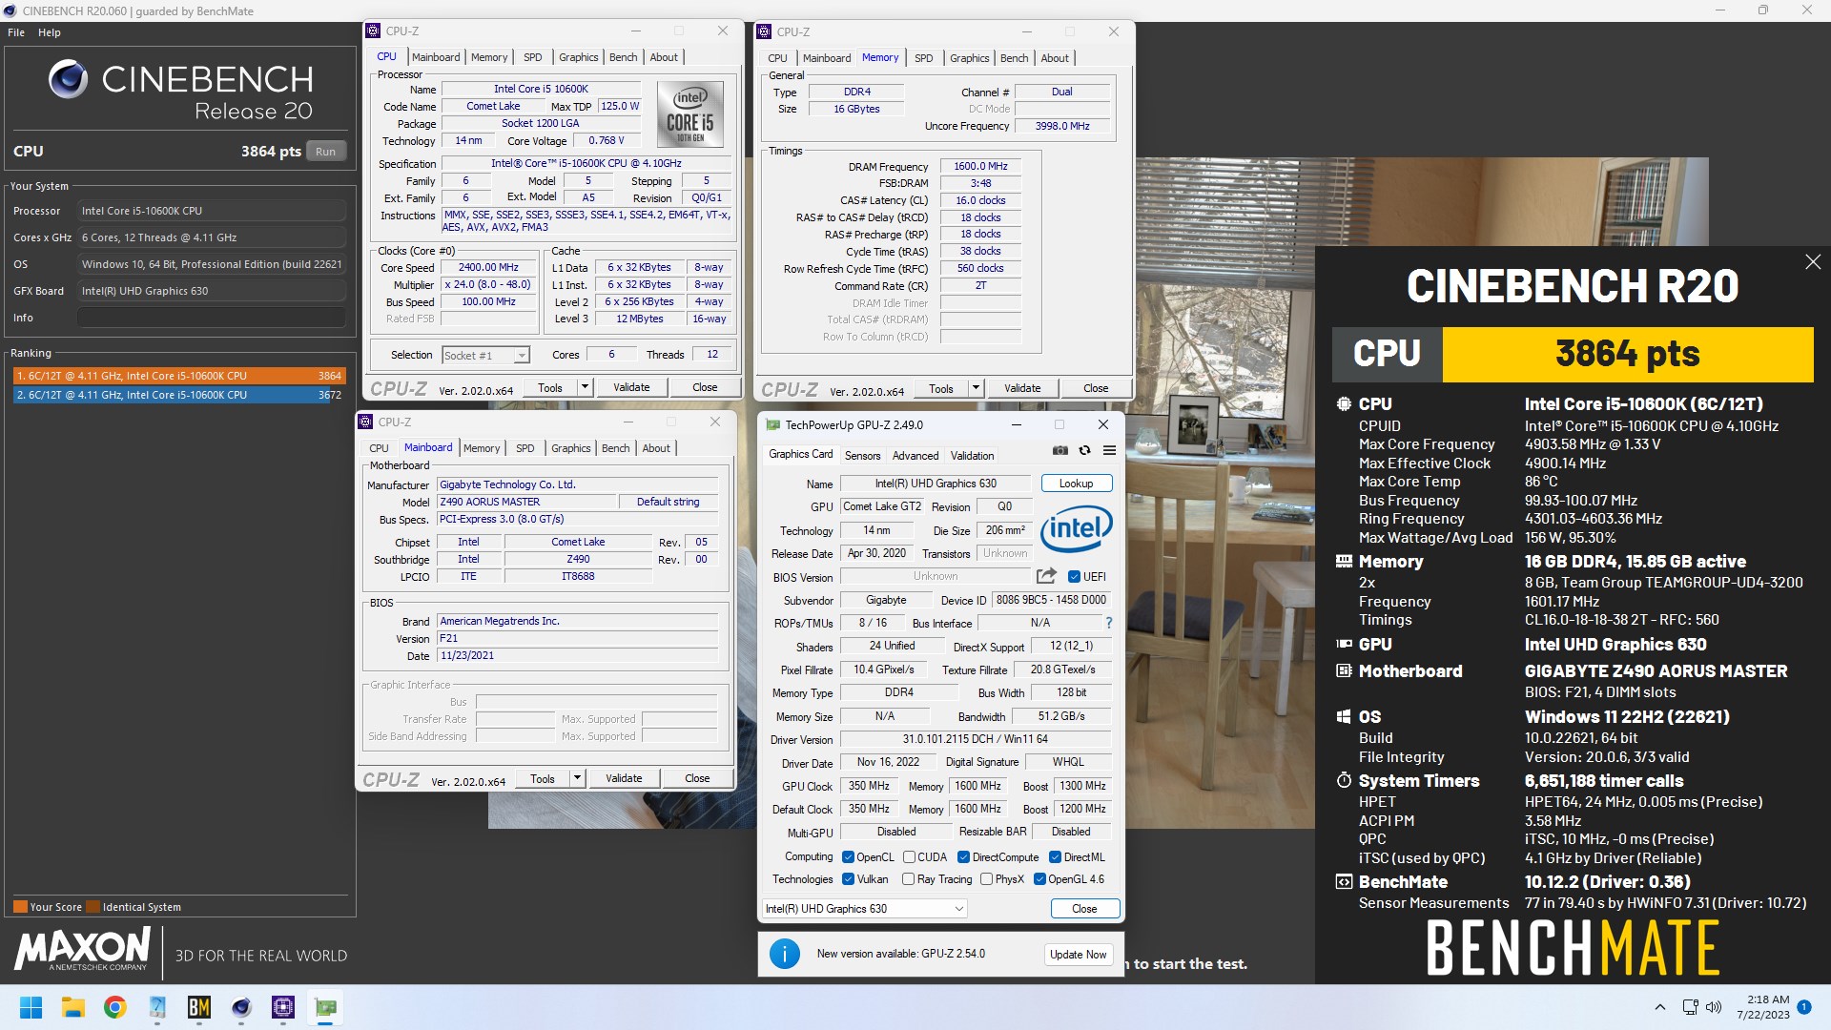Open Google Chrome from the taskbar
The width and height of the screenshot is (1831, 1030).
pos(115,1007)
